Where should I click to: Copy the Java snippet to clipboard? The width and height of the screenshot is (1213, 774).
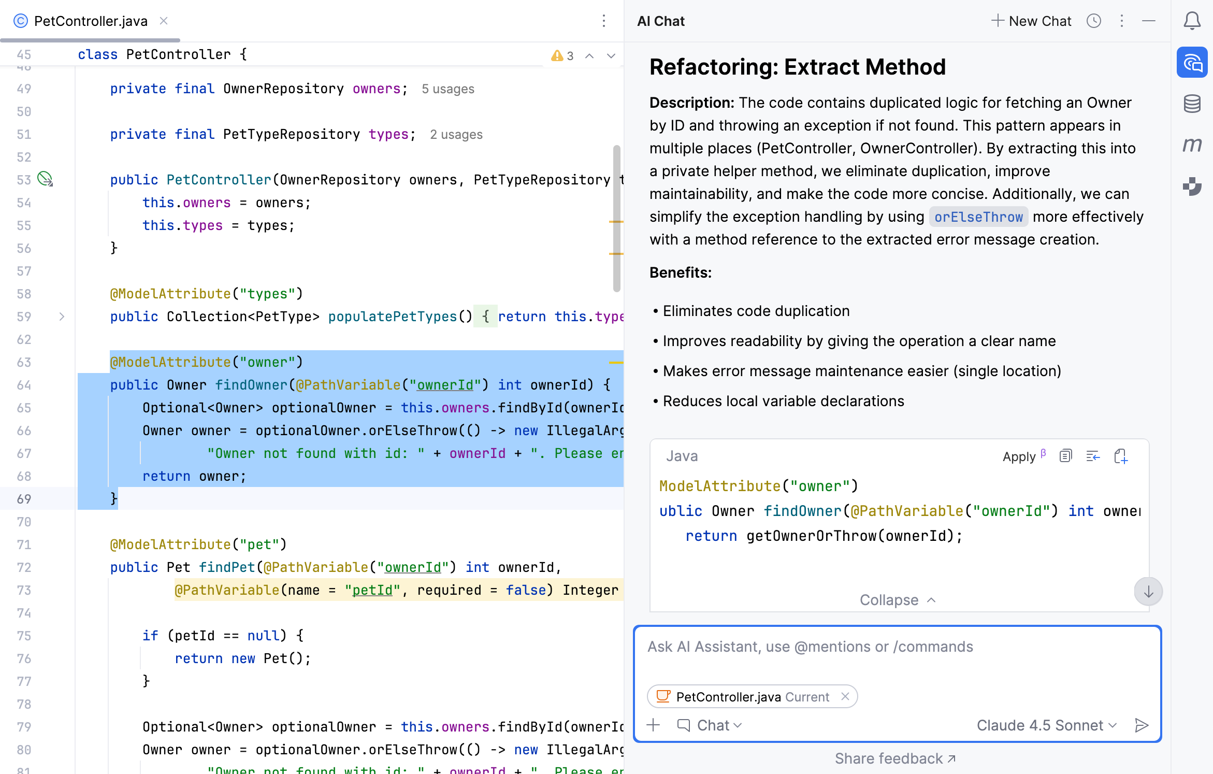(1065, 456)
